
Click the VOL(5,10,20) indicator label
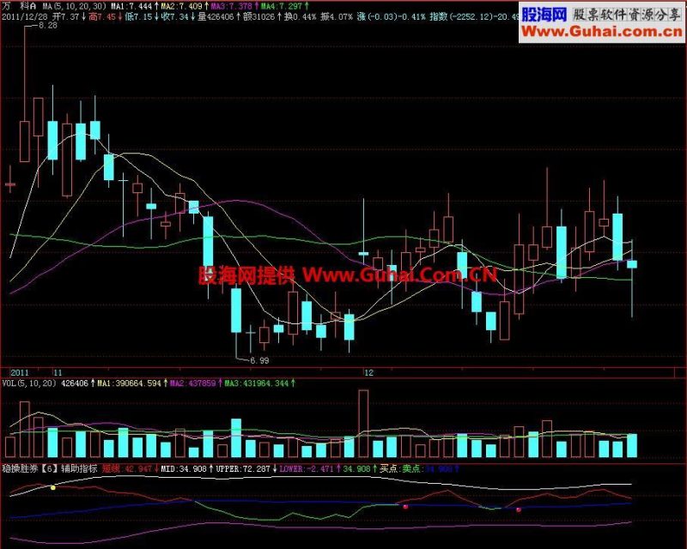29,383
